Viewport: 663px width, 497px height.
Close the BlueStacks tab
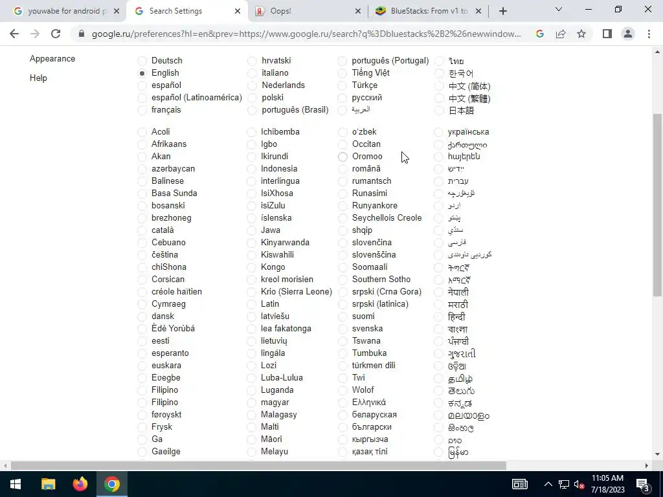[478, 11]
